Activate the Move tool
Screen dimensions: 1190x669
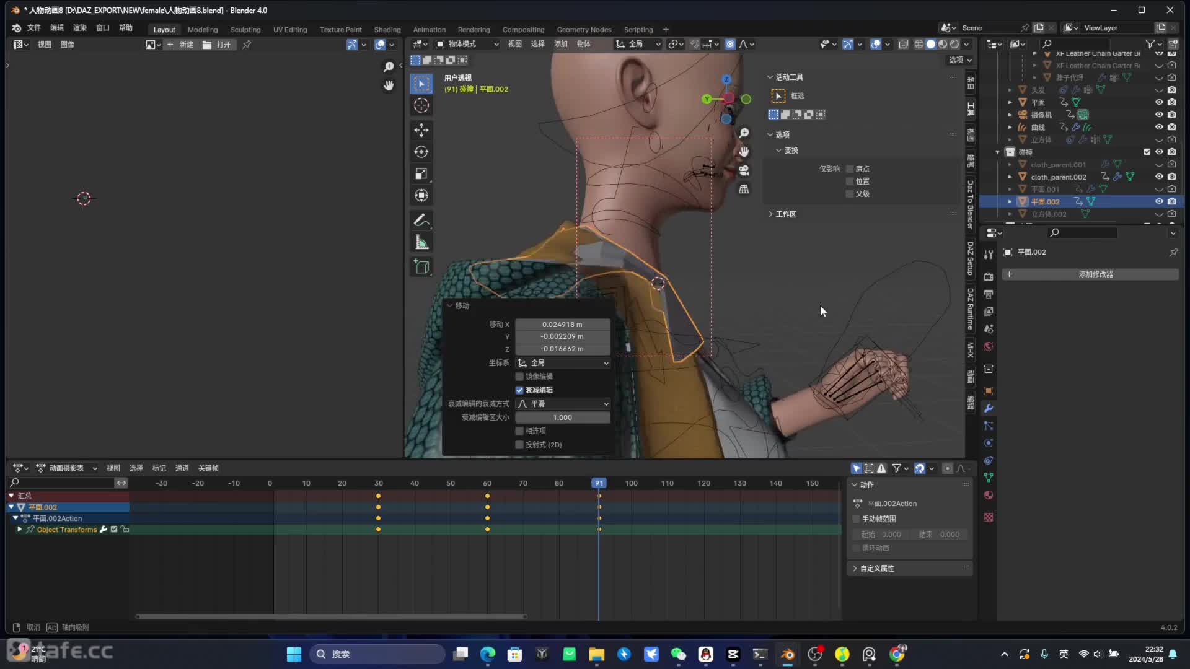(x=421, y=130)
